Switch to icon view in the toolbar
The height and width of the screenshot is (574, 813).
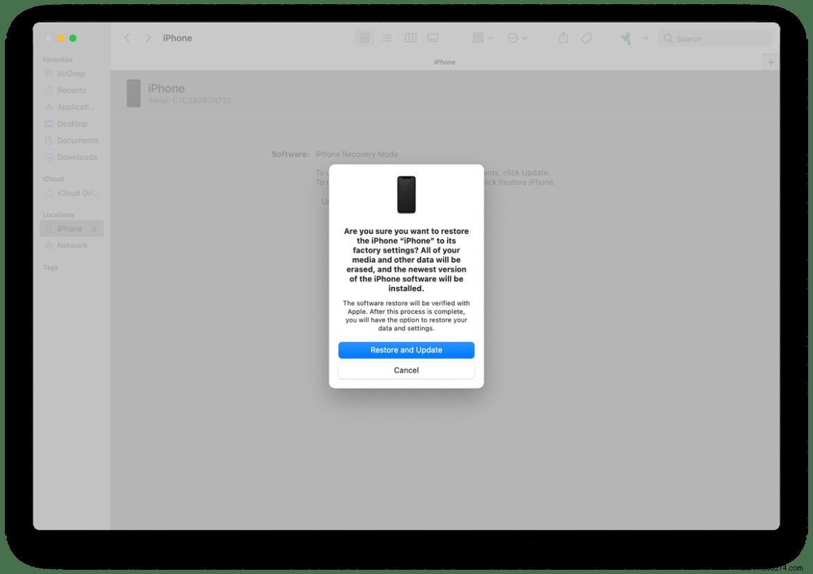(x=364, y=38)
